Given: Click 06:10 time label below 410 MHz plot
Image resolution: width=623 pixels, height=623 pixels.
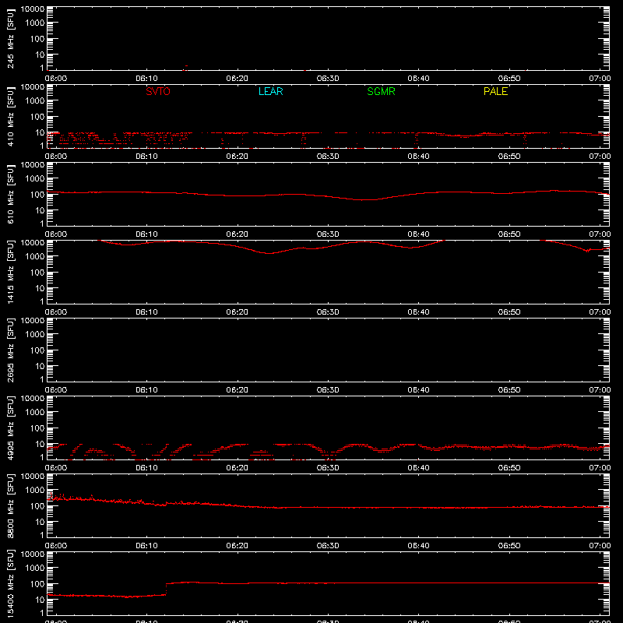Looking at the screenshot, I should pos(146,157).
